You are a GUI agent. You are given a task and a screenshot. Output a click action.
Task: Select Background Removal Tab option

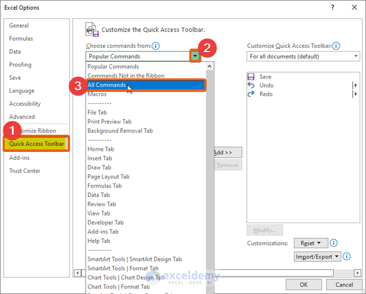click(x=146, y=131)
